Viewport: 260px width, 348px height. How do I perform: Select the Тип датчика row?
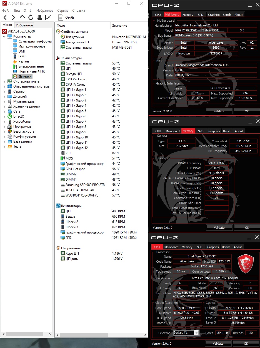(x=101, y=37)
